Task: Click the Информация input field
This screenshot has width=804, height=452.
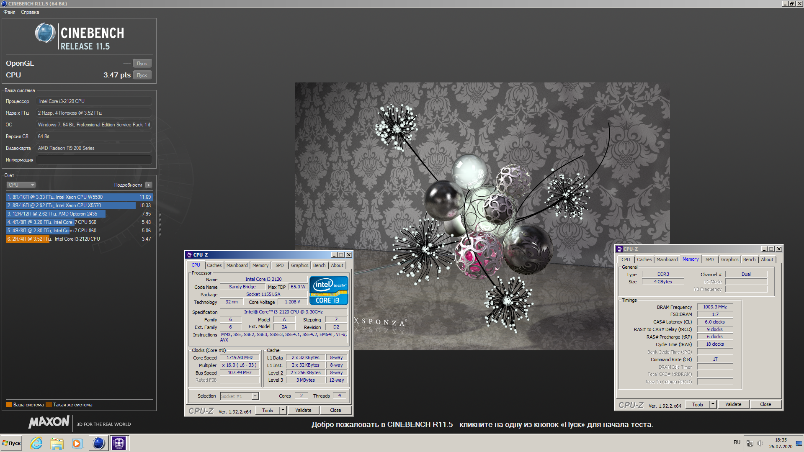Action: tap(94, 160)
